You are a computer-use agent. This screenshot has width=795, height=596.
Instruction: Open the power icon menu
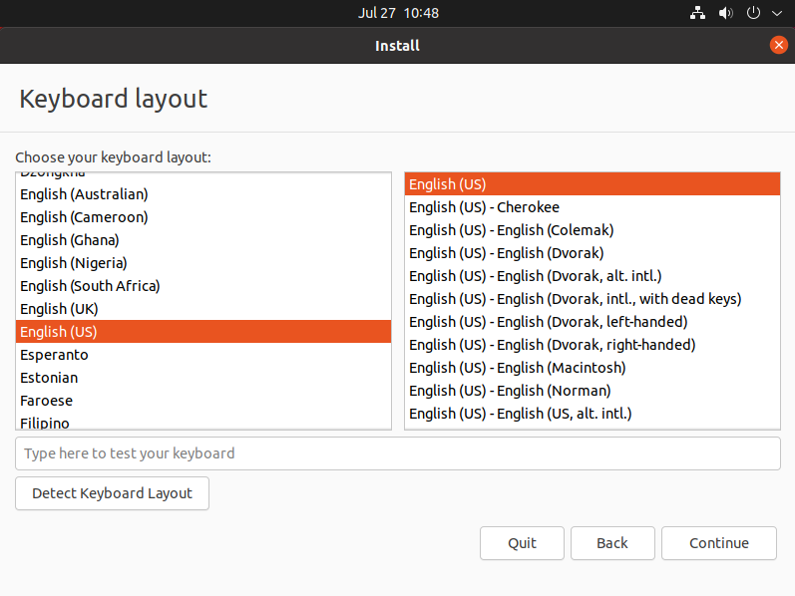(x=753, y=13)
